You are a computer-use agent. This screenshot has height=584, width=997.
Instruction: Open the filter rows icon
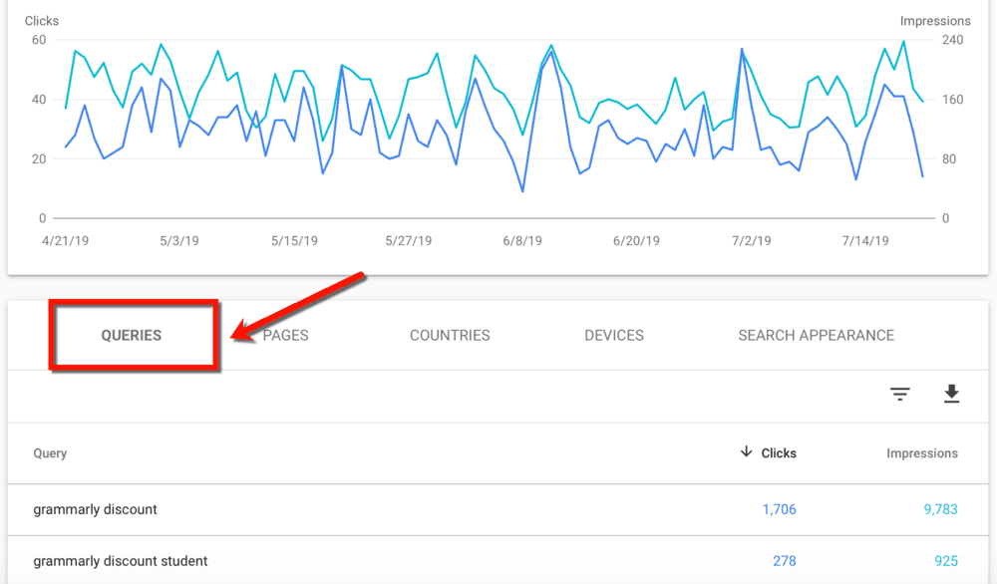point(899,394)
